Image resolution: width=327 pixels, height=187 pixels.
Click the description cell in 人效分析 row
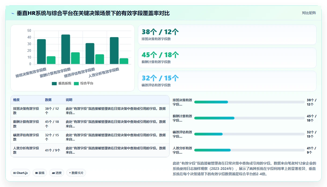pyautogui.click(x=116, y=150)
